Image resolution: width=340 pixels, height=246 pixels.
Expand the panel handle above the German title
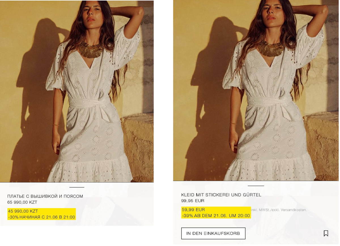coord(256,186)
